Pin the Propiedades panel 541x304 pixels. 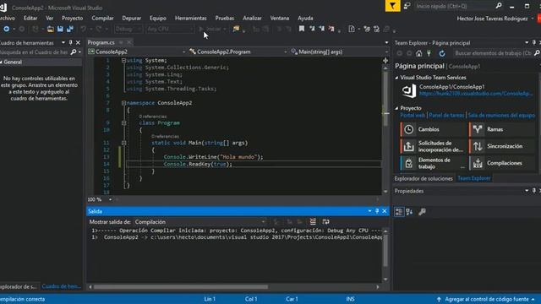click(533, 191)
